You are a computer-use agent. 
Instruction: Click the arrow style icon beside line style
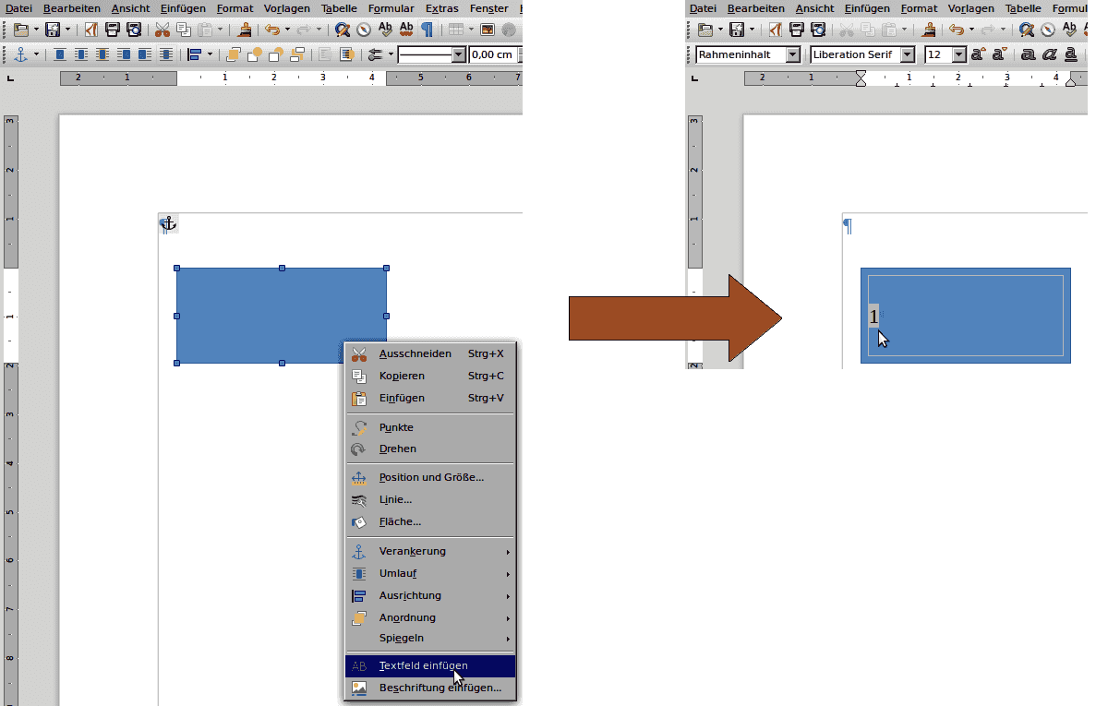coord(375,54)
